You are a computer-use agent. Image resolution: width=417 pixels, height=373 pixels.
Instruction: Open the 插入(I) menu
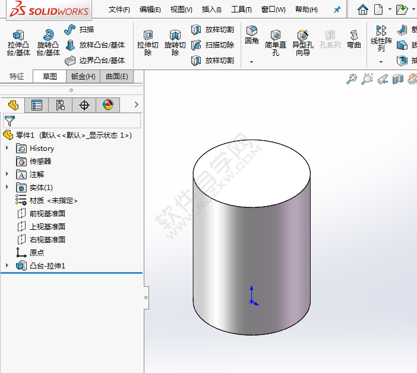[211, 10]
